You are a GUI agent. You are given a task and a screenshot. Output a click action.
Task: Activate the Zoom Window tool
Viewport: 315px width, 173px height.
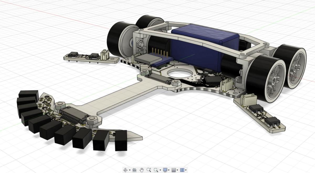156,170
